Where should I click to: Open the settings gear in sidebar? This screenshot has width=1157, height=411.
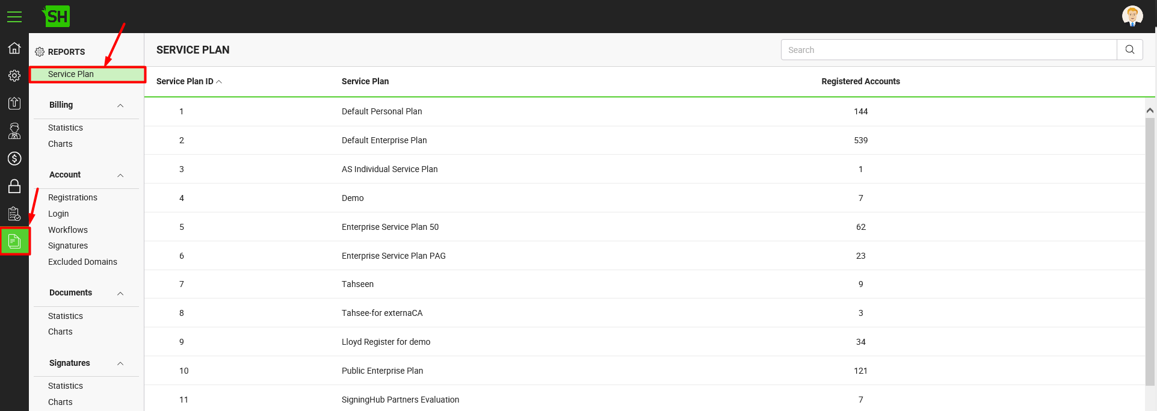(x=14, y=75)
